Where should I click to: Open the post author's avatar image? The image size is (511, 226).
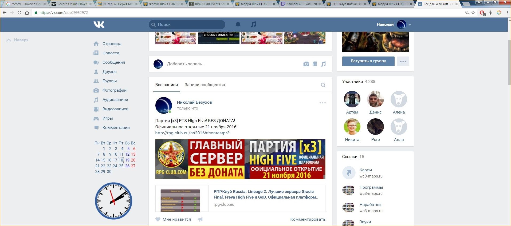tap(163, 105)
